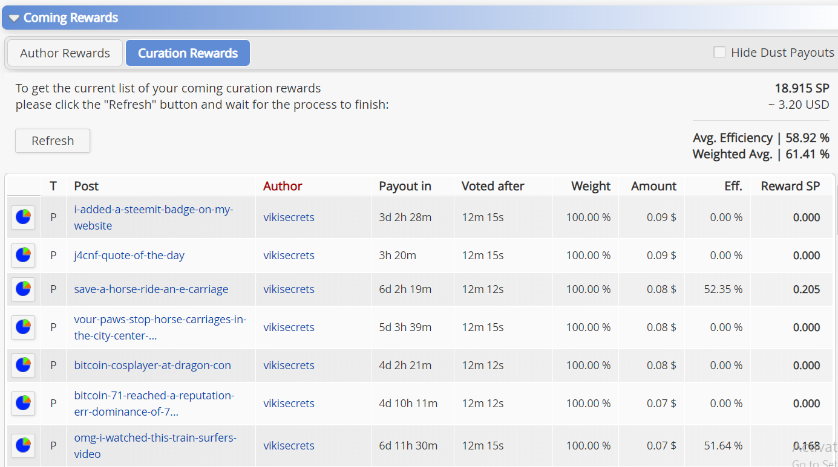Click pie chart icon for omg-i-watched-this-train-surfers row
Image resolution: width=838 pixels, height=467 pixels.
(x=23, y=446)
